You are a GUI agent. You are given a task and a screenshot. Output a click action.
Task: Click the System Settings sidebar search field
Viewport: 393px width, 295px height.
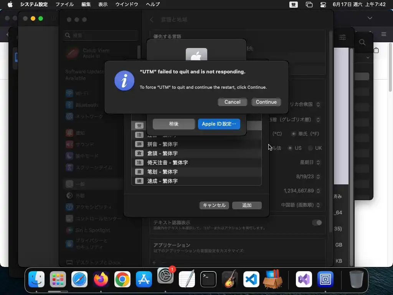101,35
